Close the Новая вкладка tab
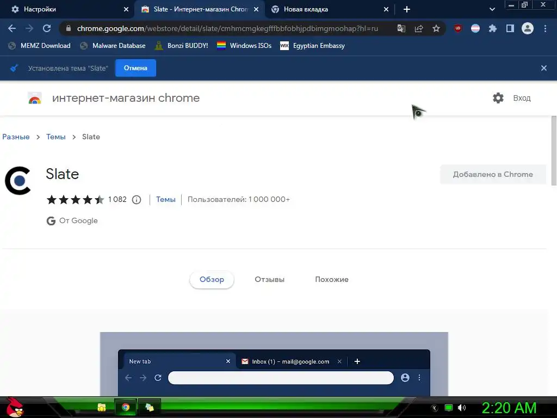 (386, 9)
